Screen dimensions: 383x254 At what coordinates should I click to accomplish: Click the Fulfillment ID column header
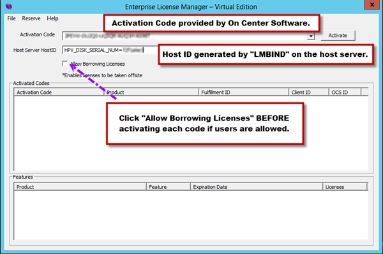pyautogui.click(x=244, y=93)
